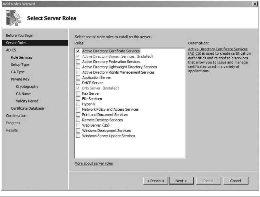Click the server roles wizard icon

[x=13, y=18]
